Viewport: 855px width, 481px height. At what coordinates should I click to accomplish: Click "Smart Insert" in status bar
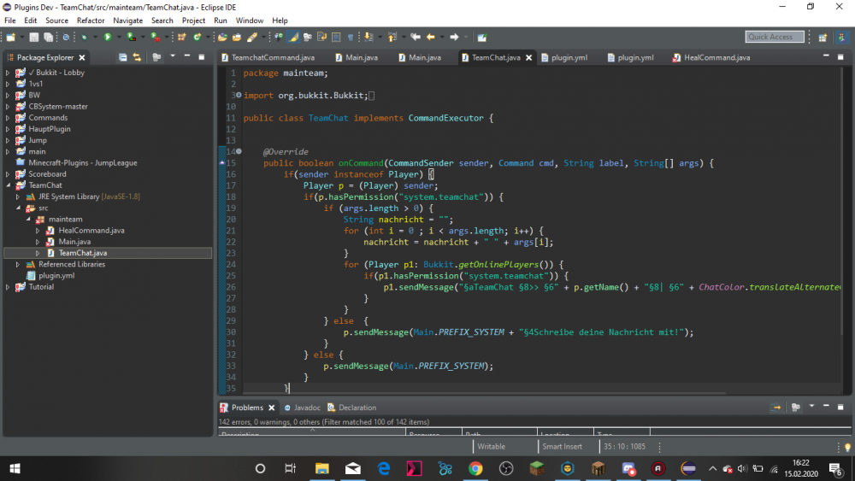pyautogui.click(x=562, y=446)
